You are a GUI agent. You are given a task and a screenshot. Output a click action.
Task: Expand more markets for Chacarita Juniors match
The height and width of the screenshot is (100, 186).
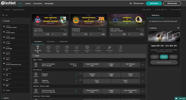click(143, 91)
